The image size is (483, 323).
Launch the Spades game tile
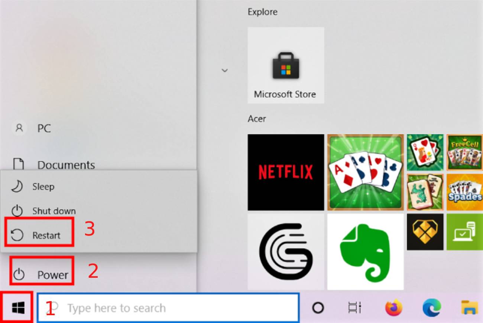coord(464,192)
